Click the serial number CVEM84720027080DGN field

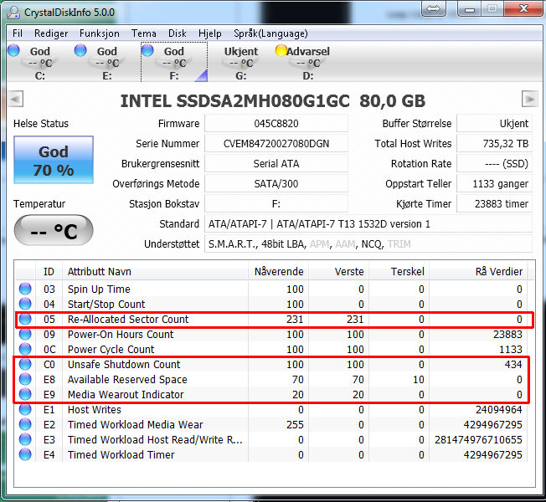276,144
